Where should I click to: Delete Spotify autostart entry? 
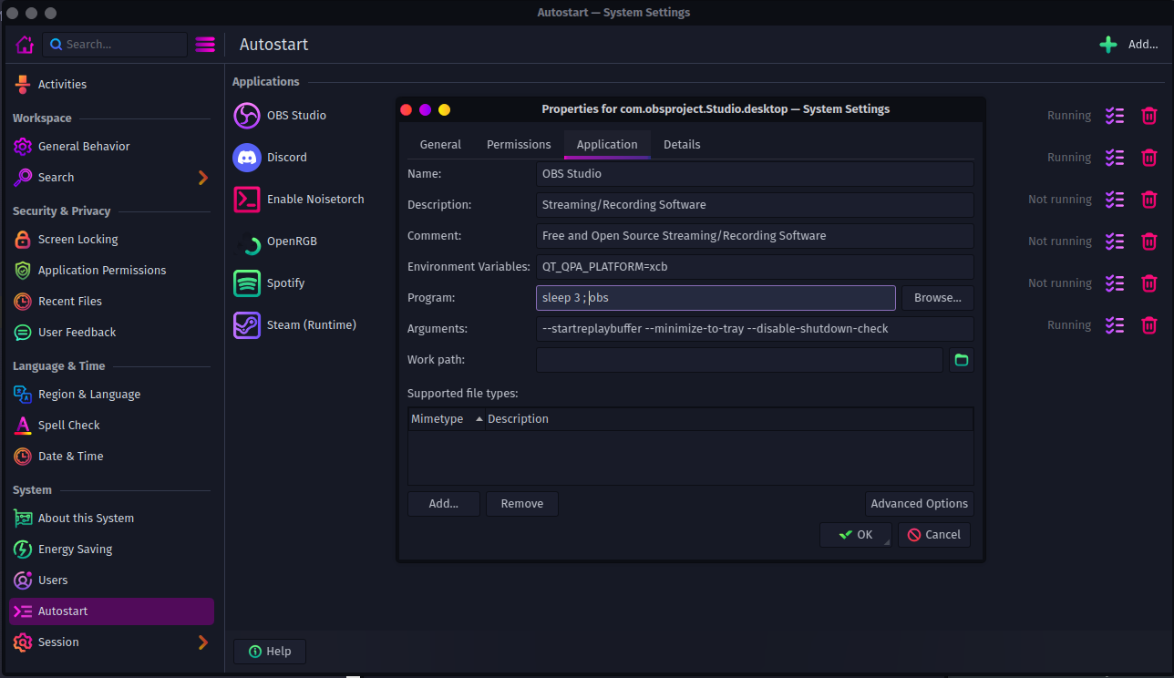pyautogui.click(x=1149, y=283)
